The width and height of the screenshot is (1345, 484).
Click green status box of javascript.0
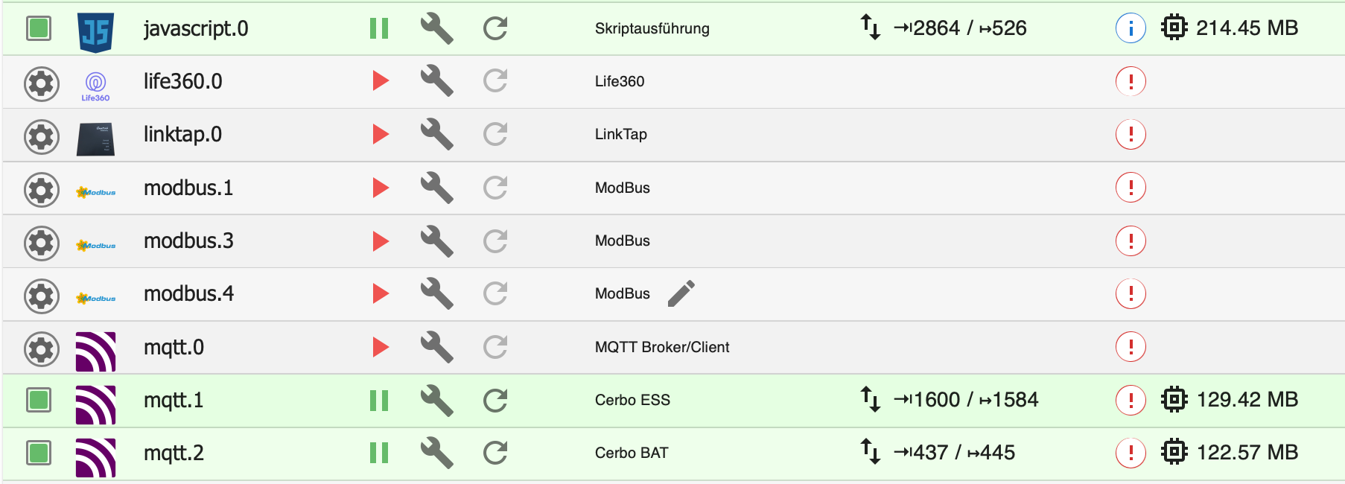pyautogui.click(x=39, y=28)
